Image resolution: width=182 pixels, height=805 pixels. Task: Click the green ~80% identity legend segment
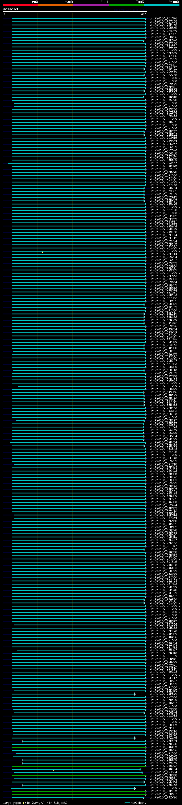126,5
